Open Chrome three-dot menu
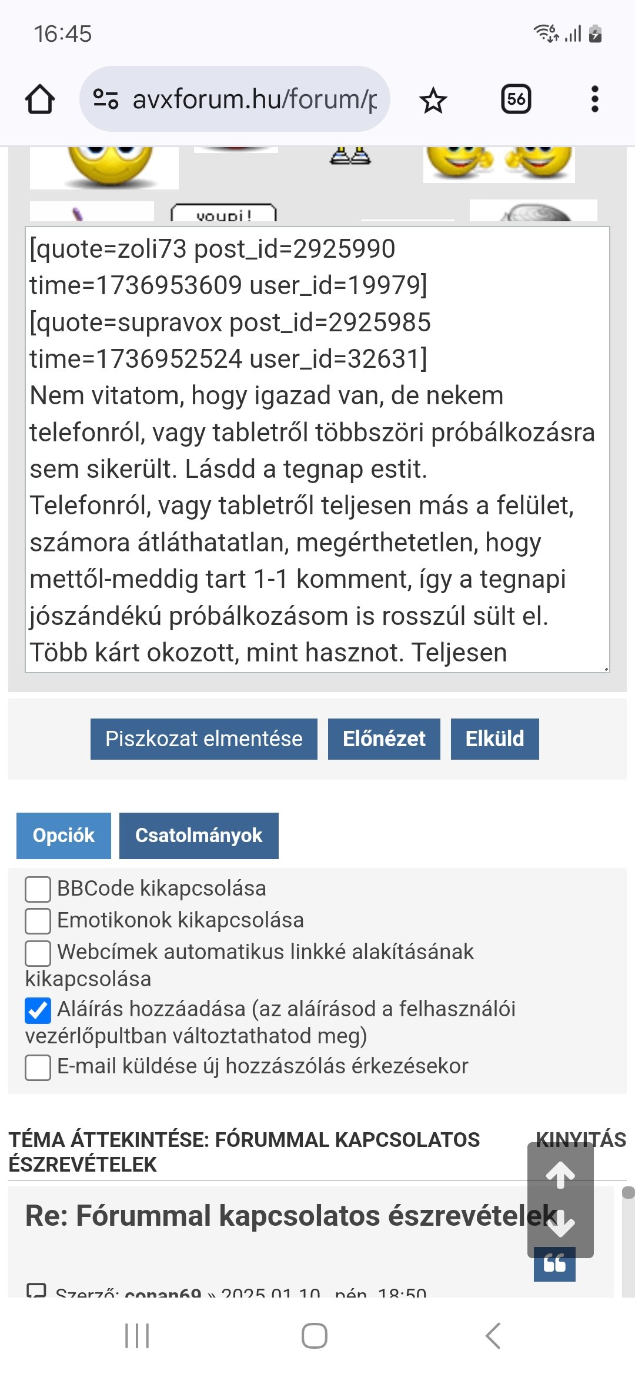 pos(594,99)
